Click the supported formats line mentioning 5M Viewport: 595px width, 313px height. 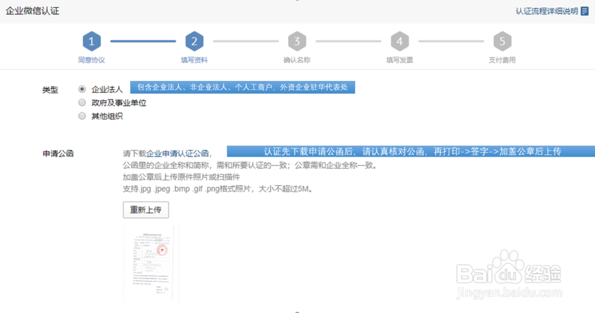(x=217, y=189)
